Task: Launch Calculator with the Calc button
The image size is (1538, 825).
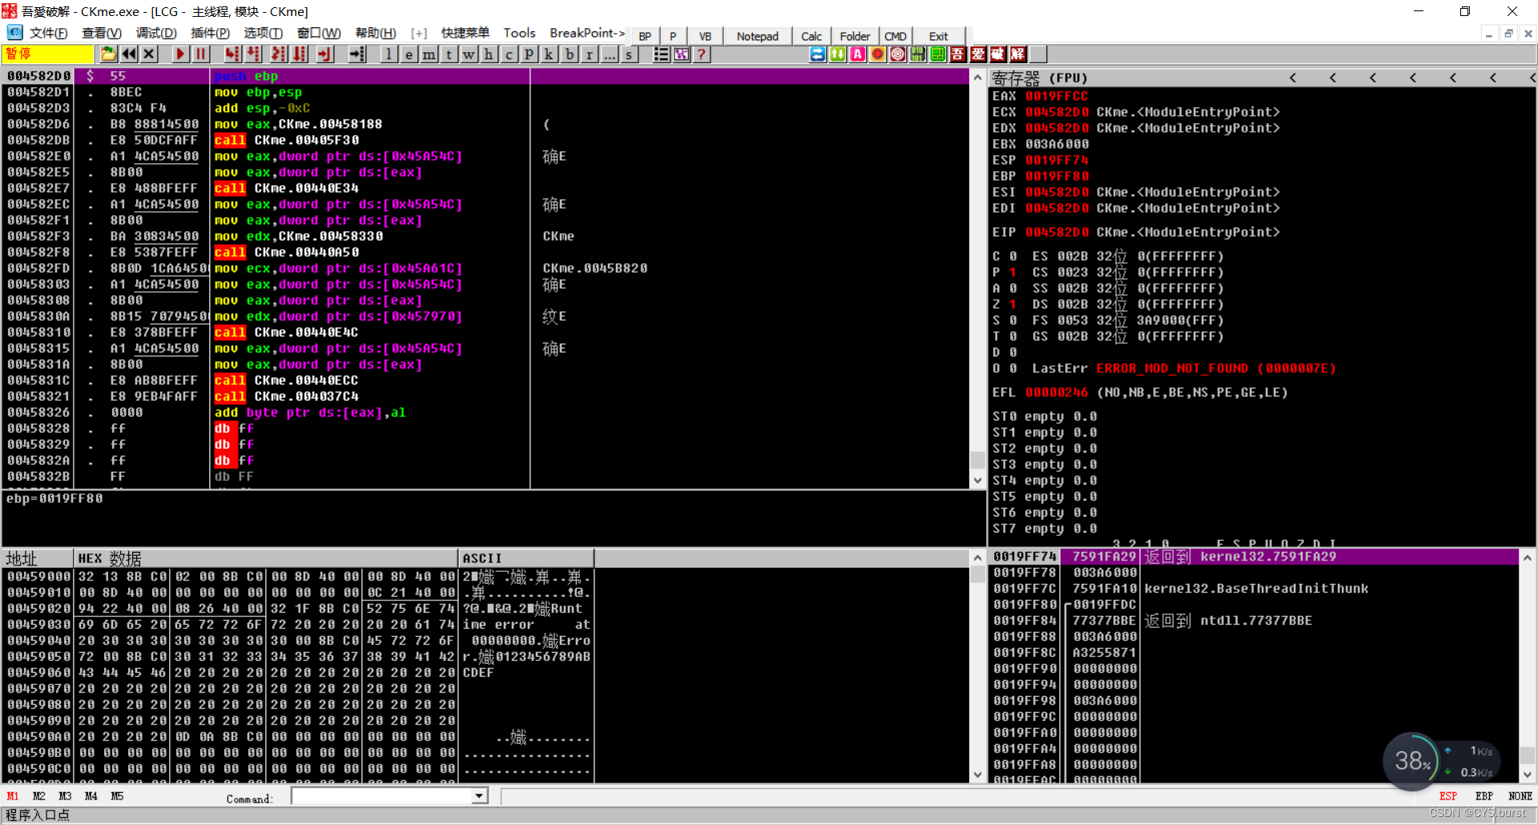Action: pyautogui.click(x=811, y=36)
